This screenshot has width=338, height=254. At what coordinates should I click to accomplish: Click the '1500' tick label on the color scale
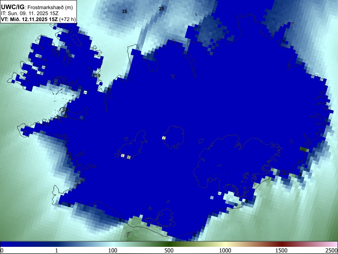pyautogui.click(x=282, y=250)
